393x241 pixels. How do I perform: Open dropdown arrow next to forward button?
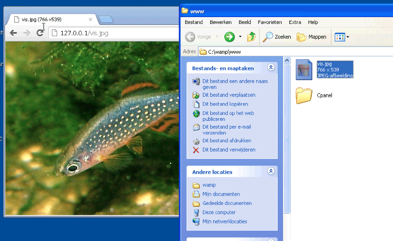click(x=240, y=37)
